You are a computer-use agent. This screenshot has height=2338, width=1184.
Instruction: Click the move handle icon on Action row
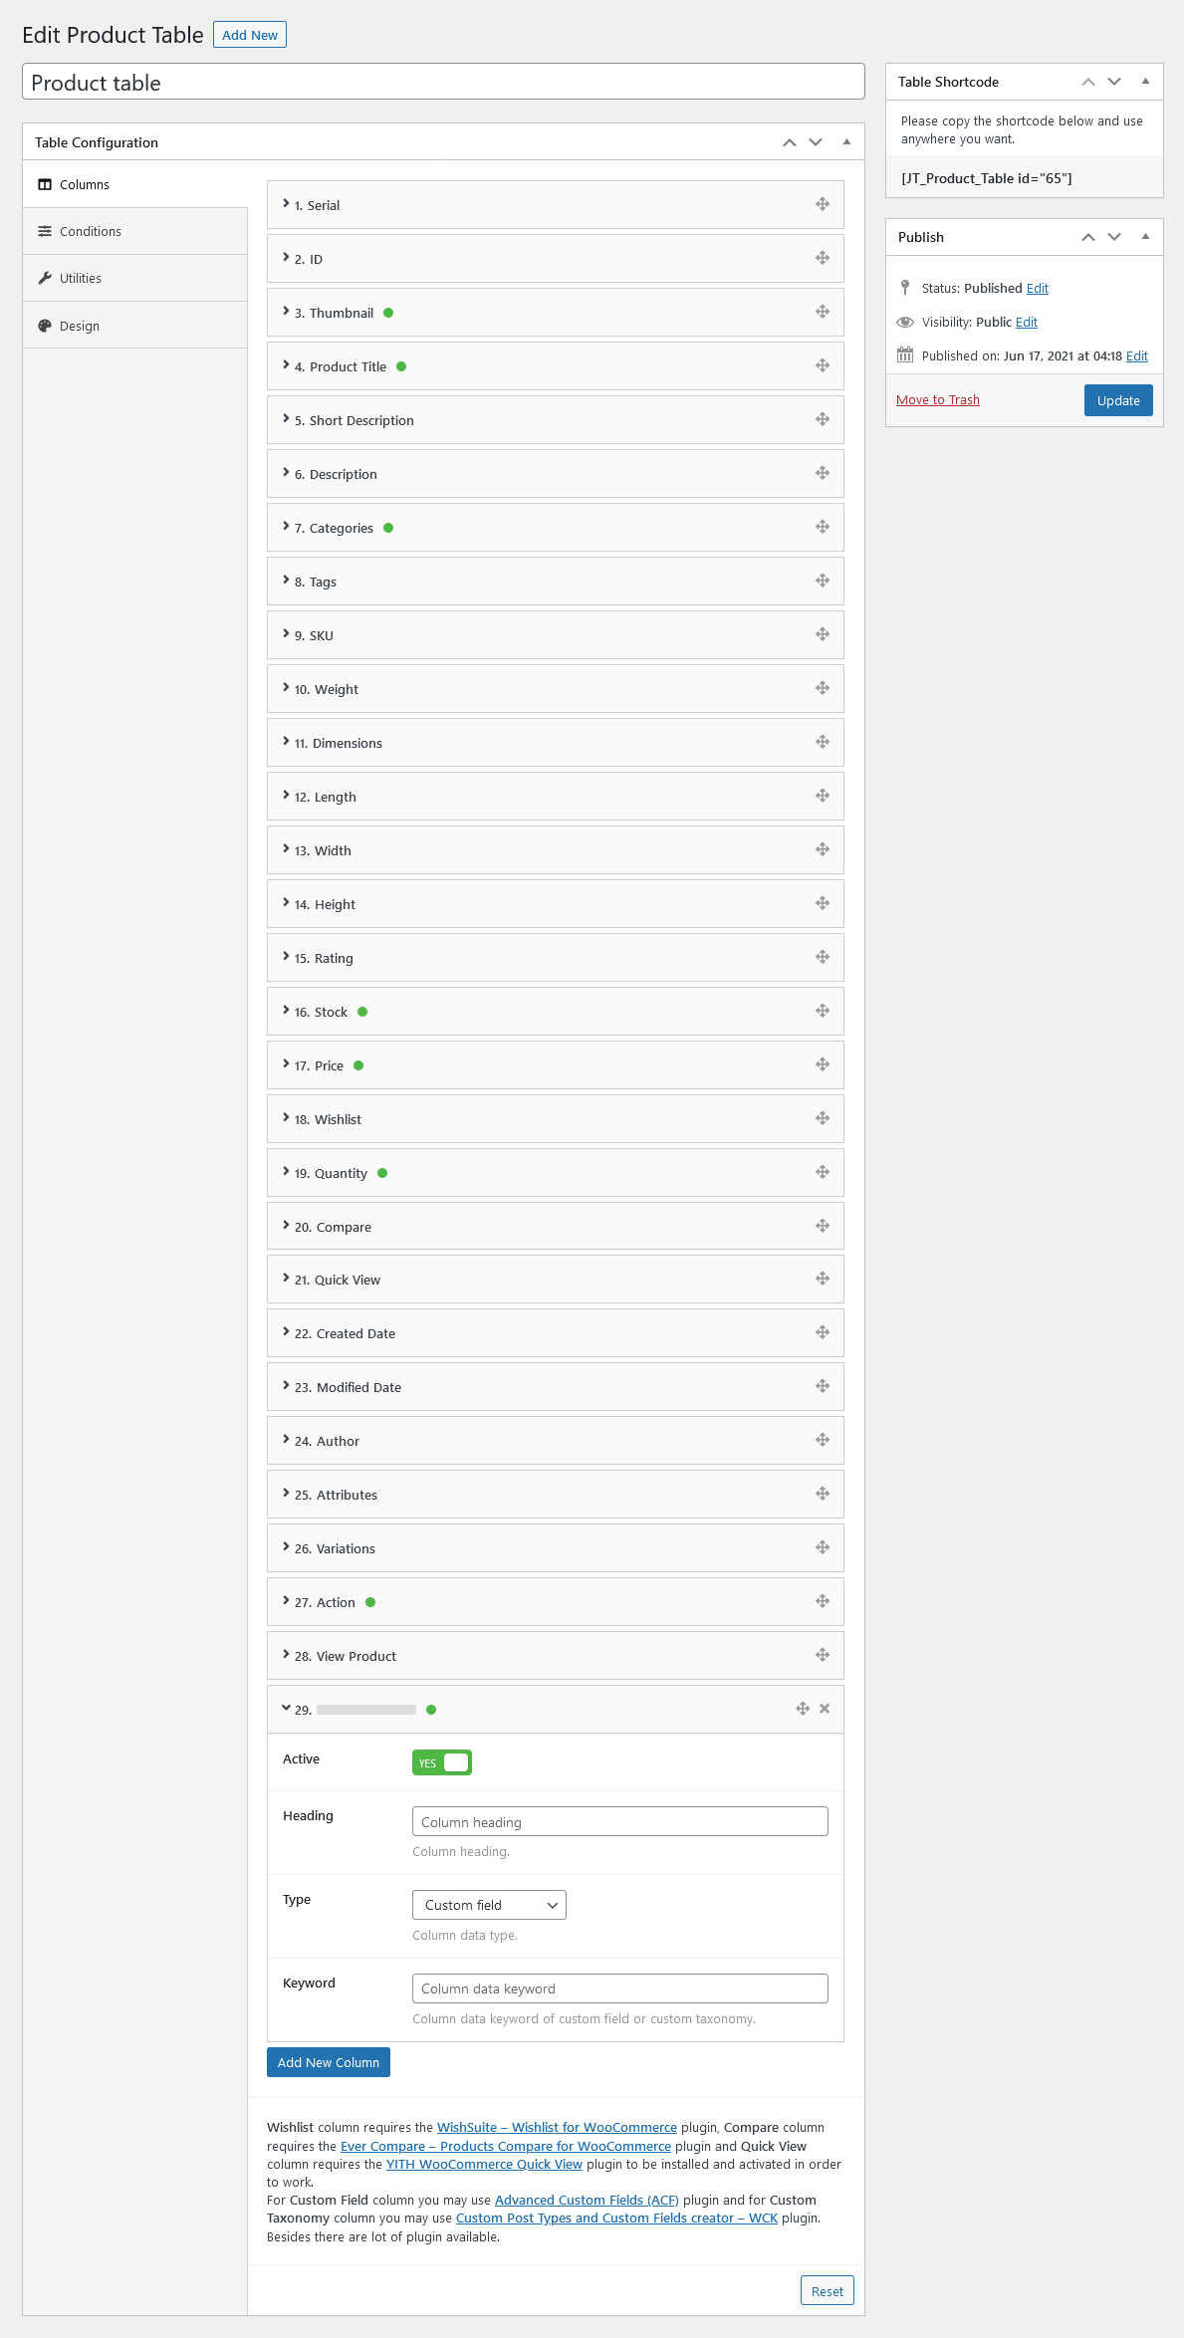[x=823, y=1601]
